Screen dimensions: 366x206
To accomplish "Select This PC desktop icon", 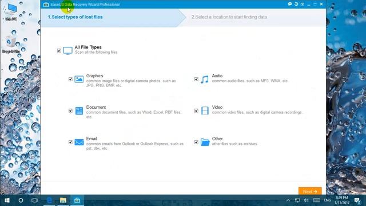I will pyautogui.click(x=11, y=12).
